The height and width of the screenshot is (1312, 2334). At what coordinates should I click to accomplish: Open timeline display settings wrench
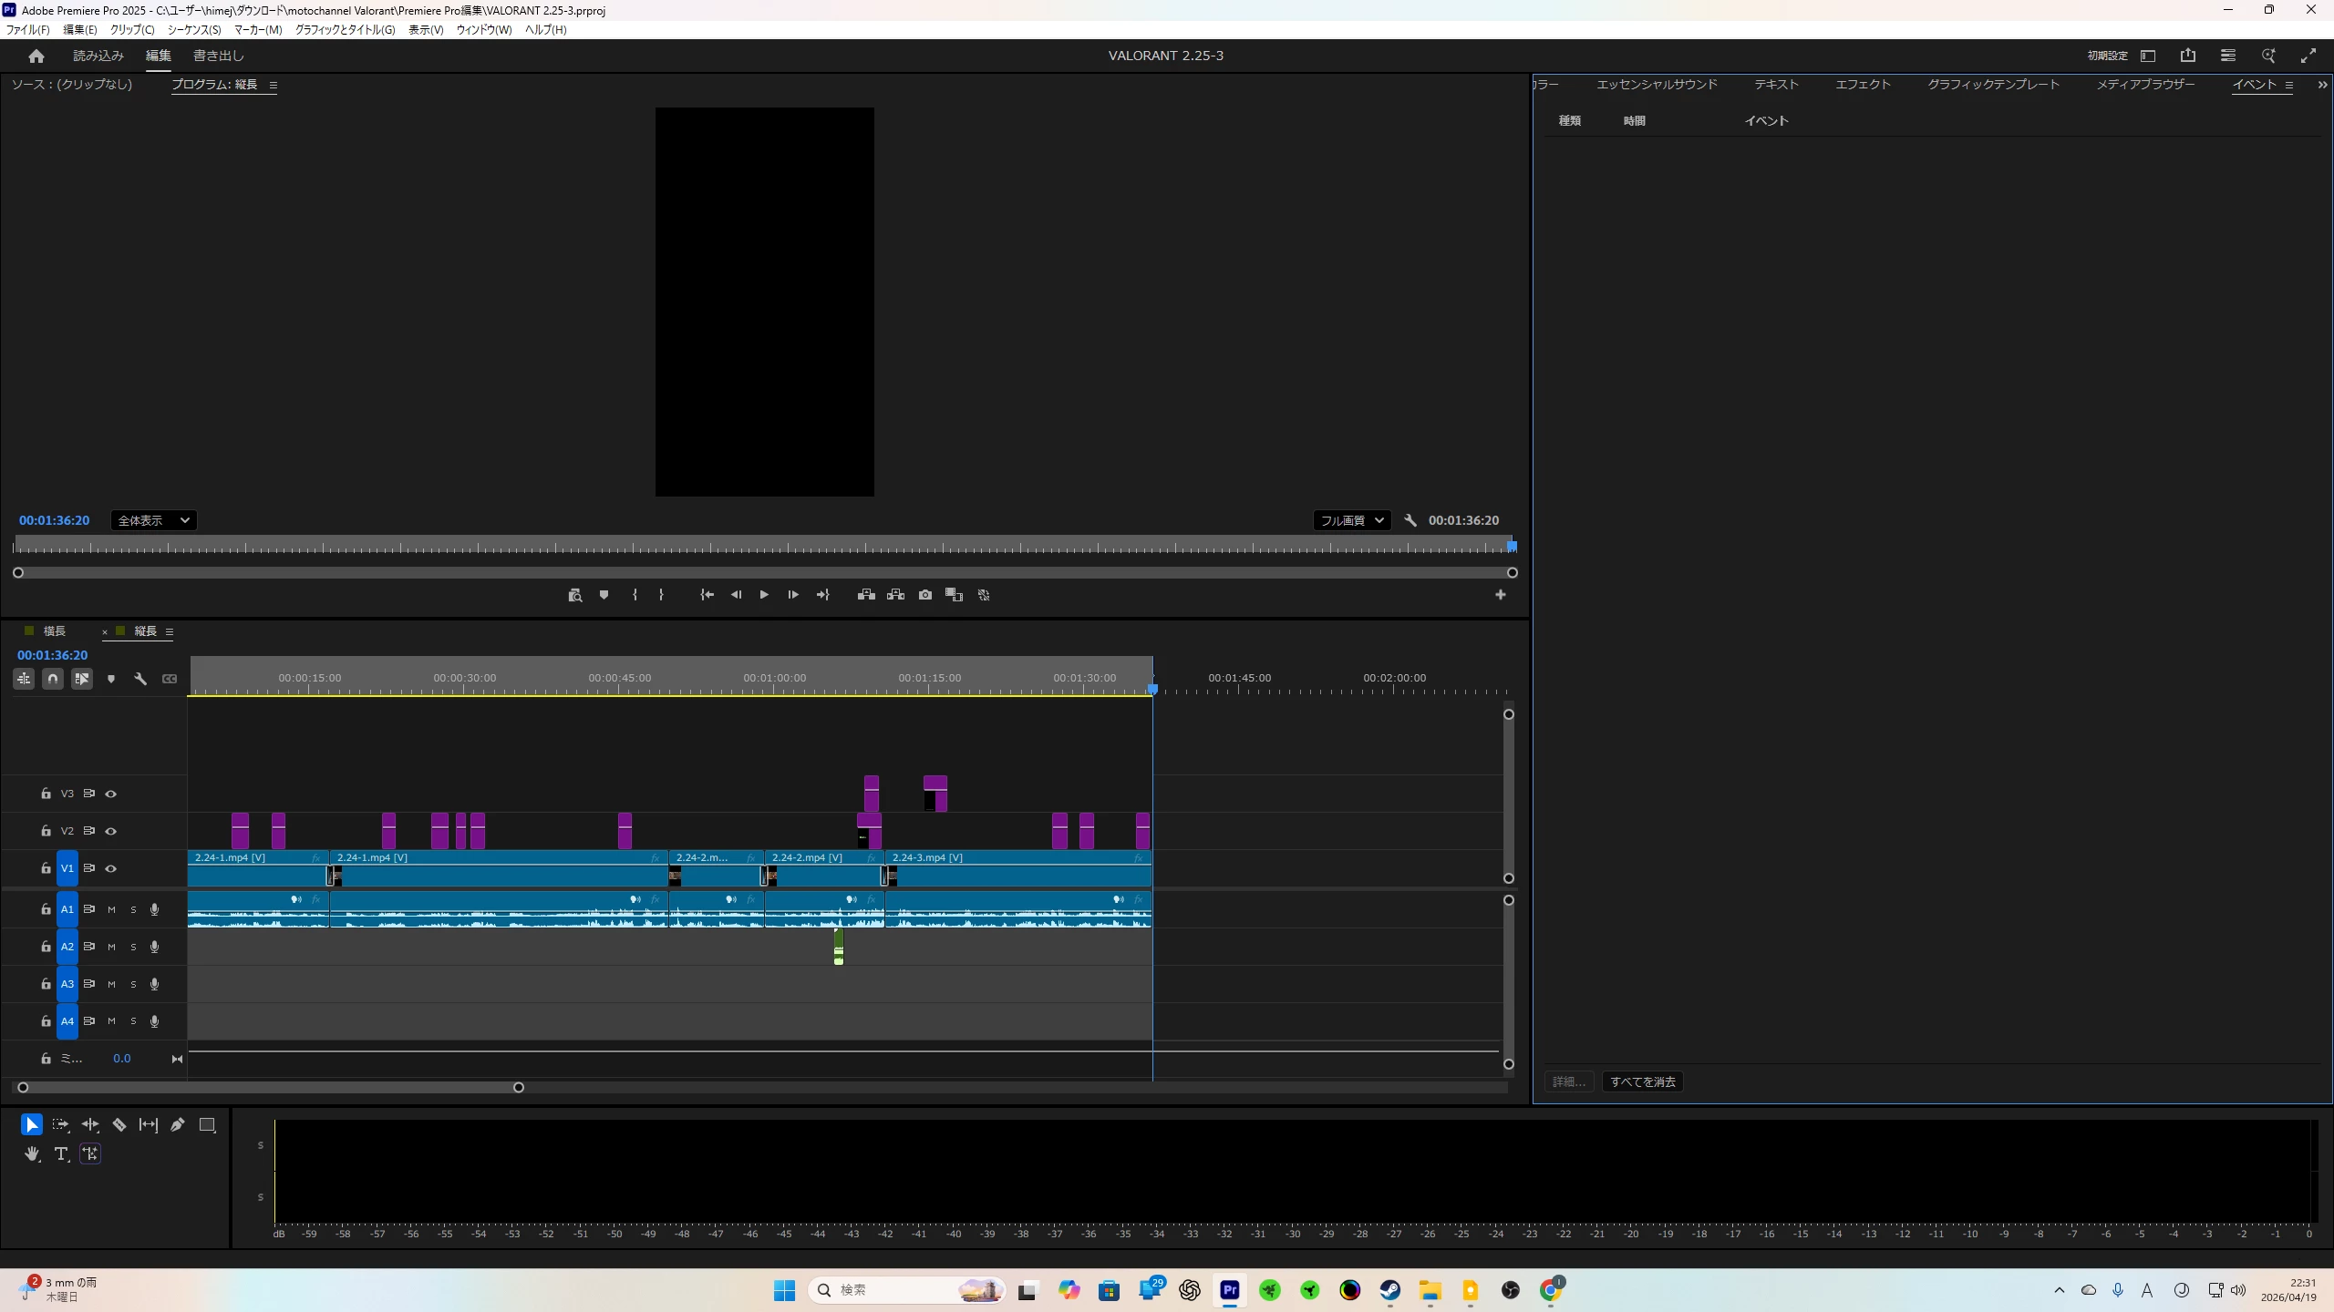(x=140, y=679)
